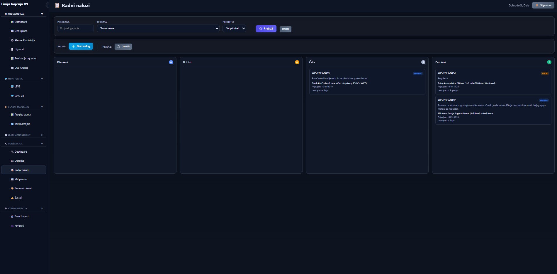Log out using Odjavi se
The height and width of the screenshot is (274, 557).
click(x=543, y=5)
